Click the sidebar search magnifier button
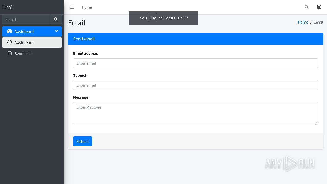This screenshot has height=184, width=327. coord(56,19)
